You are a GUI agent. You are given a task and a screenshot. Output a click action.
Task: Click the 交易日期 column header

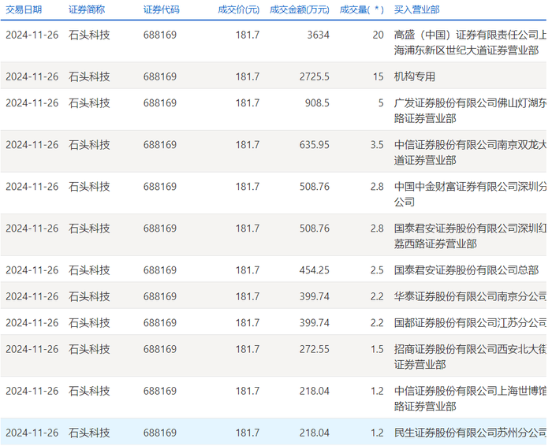pyautogui.click(x=24, y=9)
